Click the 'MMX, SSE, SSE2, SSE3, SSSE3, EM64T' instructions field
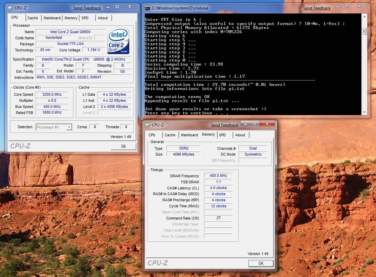 [84, 77]
